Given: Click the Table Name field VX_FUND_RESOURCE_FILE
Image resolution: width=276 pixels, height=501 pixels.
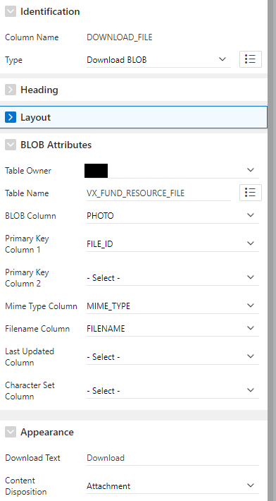Looking at the screenshot, I should [158, 193].
